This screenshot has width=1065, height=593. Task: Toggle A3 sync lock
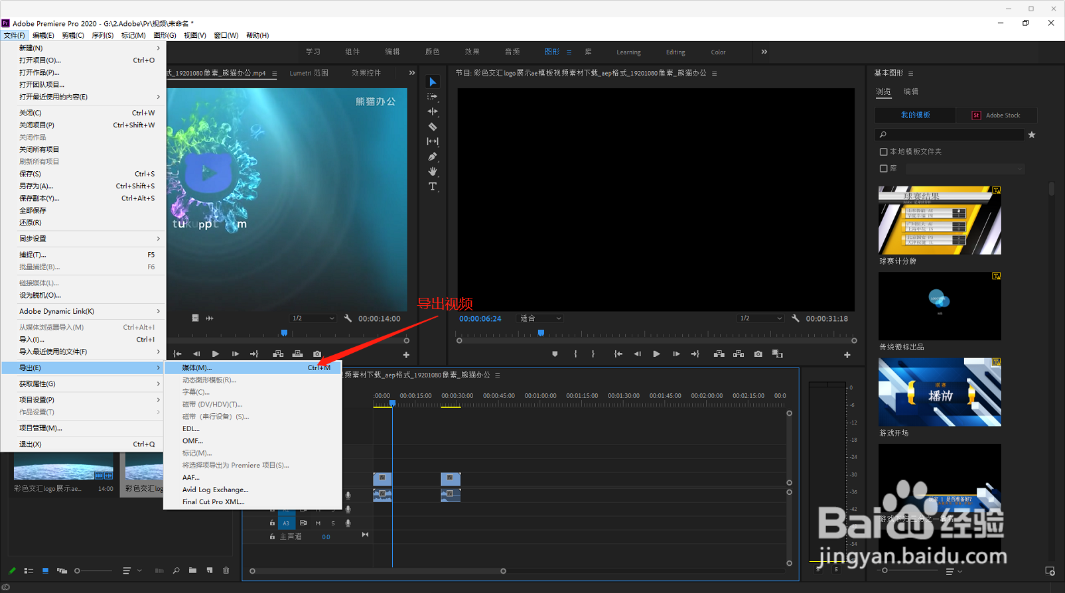coord(303,523)
